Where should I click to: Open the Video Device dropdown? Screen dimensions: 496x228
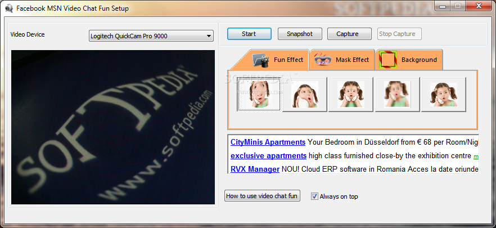coord(151,36)
